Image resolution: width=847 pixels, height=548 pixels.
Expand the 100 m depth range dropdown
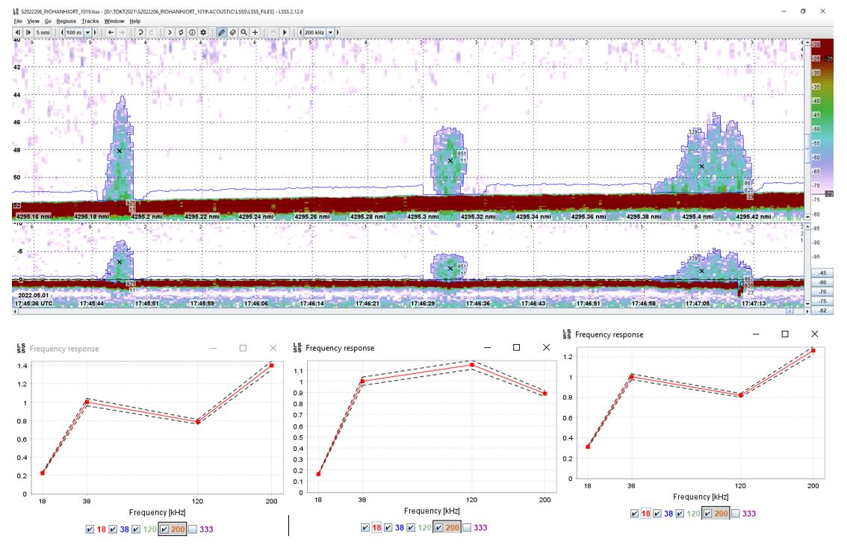[87, 33]
